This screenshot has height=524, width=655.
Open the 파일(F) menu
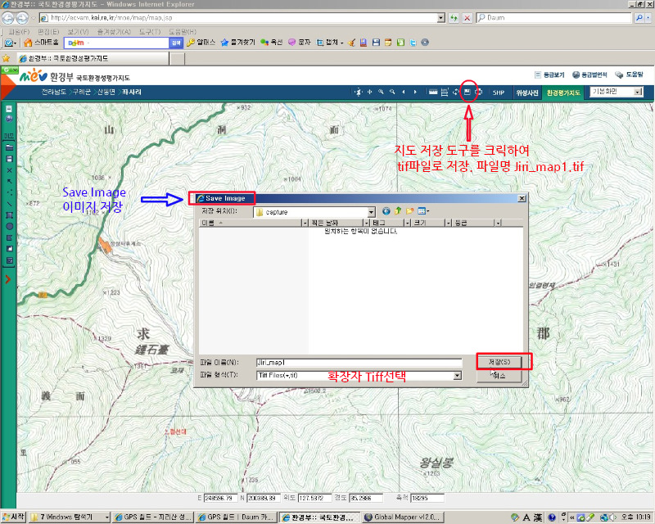[19, 32]
